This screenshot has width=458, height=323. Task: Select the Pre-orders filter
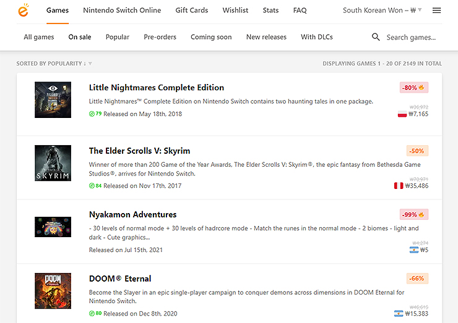click(x=160, y=37)
